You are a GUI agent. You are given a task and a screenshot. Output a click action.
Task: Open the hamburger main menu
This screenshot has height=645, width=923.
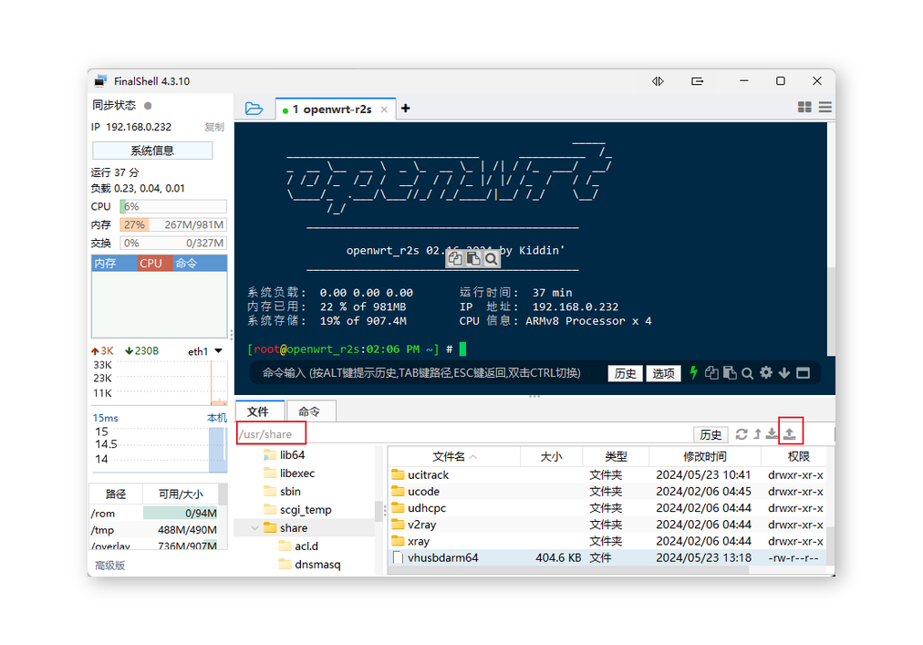point(825,107)
